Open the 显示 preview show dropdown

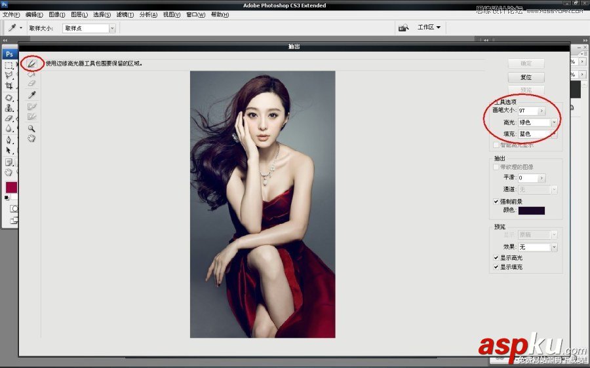554,235
